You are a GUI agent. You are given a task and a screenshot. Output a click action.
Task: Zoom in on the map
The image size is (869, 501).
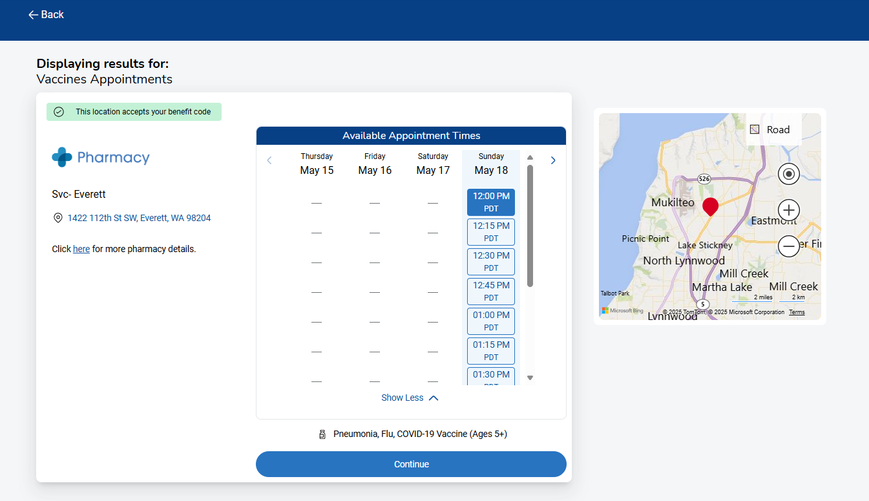pos(788,210)
